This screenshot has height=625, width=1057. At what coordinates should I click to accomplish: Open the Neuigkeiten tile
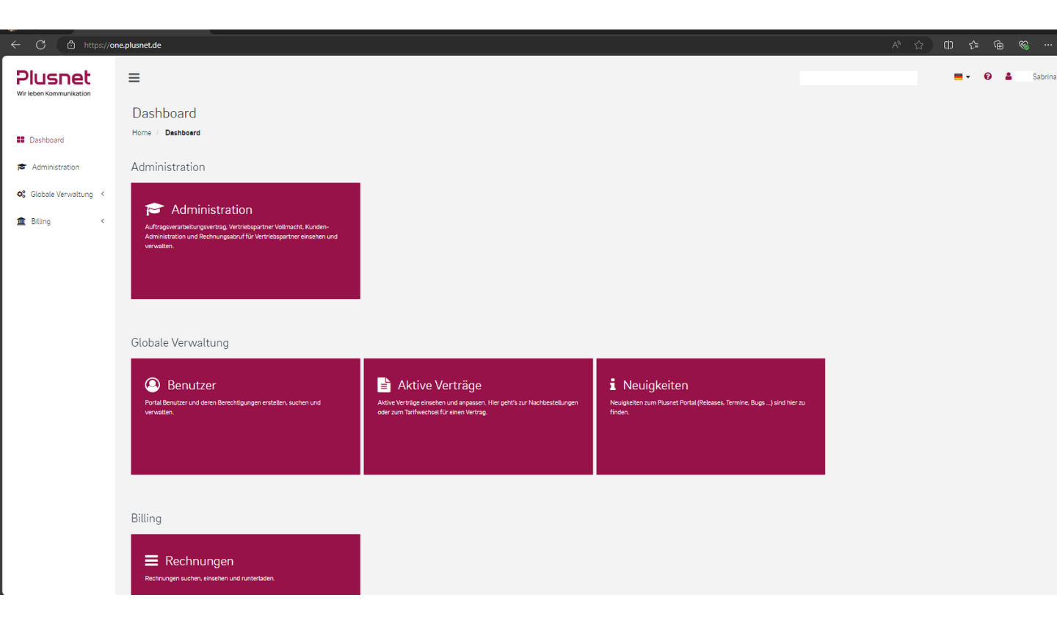[x=711, y=416]
